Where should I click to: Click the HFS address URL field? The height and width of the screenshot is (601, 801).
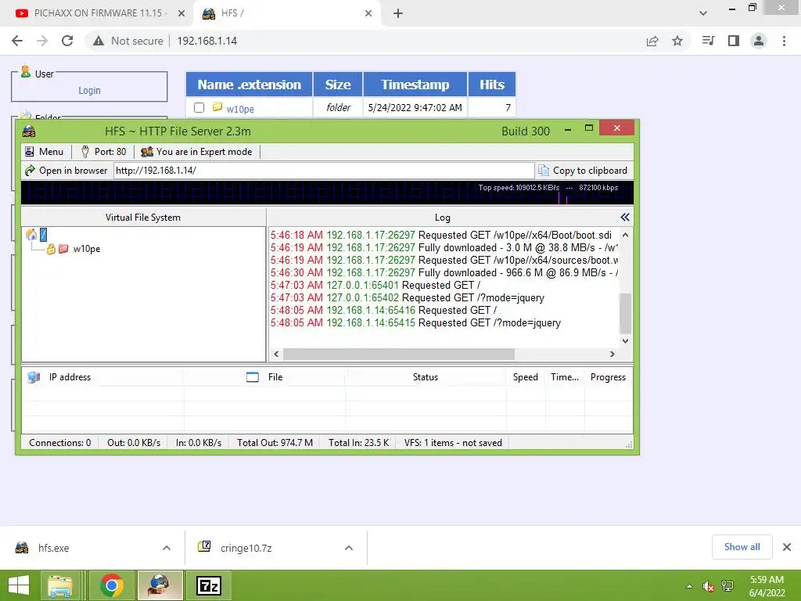click(x=323, y=171)
